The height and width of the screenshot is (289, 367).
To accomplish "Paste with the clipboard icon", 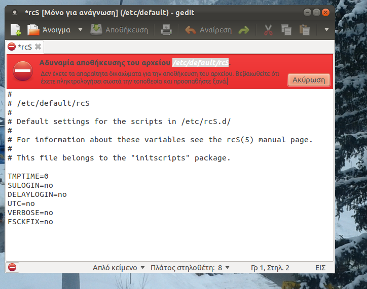I will [305, 30].
